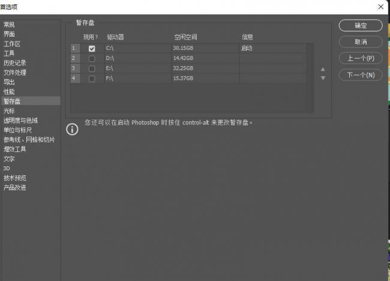Click the F:\ drive cell

(138, 78)
